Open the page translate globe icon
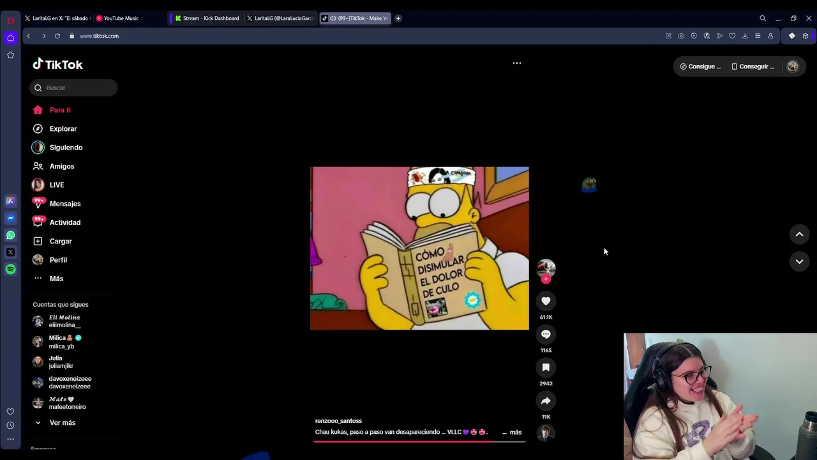 [707, 36]
